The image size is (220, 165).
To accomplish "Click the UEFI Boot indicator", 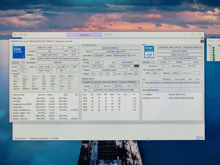I will (x=167, y=79).
